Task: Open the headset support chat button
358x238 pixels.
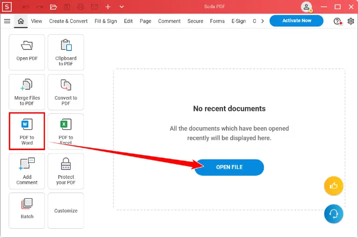Action: pos(333,213)
